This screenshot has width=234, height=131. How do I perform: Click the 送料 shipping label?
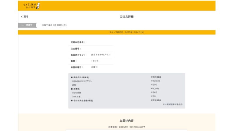point(74,85)
